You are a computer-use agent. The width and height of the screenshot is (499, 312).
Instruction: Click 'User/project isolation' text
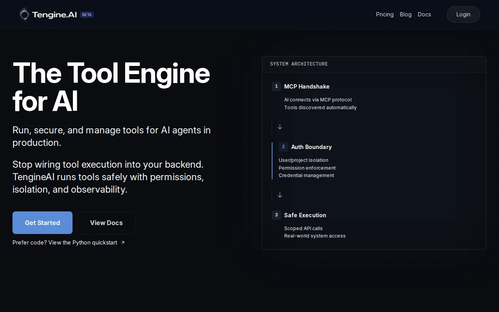pos(303,160)
